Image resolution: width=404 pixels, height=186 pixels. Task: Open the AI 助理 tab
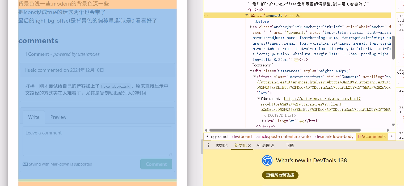(x=265, y=146)
